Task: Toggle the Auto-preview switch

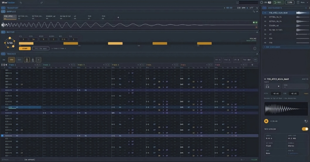Action: 305,129
